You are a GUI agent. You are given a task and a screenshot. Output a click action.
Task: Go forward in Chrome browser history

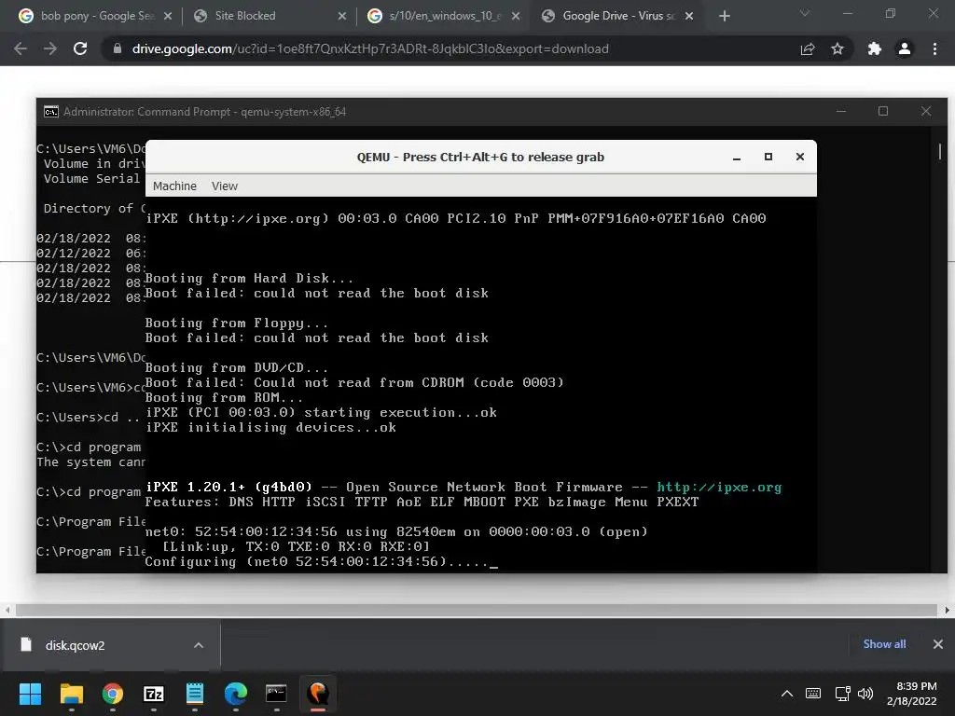pos(50,48)
